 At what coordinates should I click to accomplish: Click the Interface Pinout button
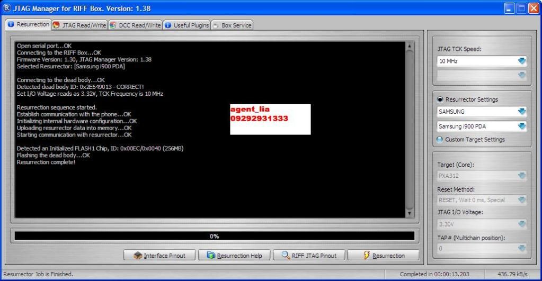[x=159, y=256]
